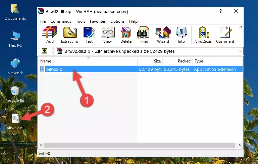258x164 pixels.
Task: Click the WinRAR icon in title bar
Action: [41, 11]
